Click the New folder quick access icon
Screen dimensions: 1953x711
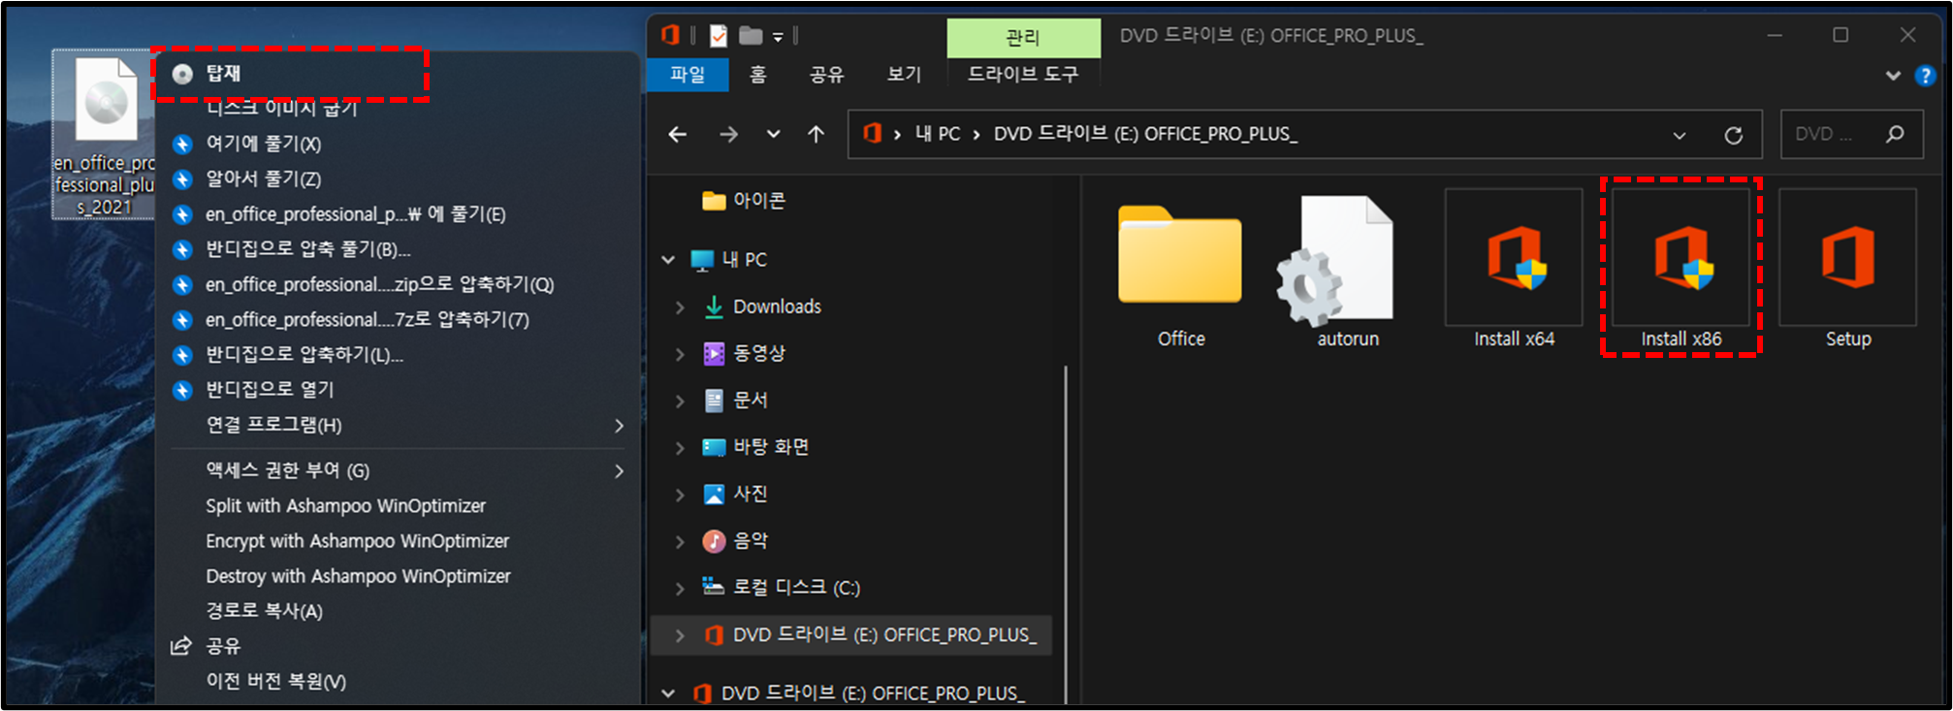(x=751, y=36)
